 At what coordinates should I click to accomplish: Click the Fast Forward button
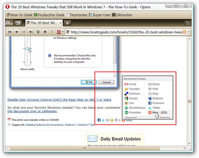pyautogui.click(x=31, y=32)
